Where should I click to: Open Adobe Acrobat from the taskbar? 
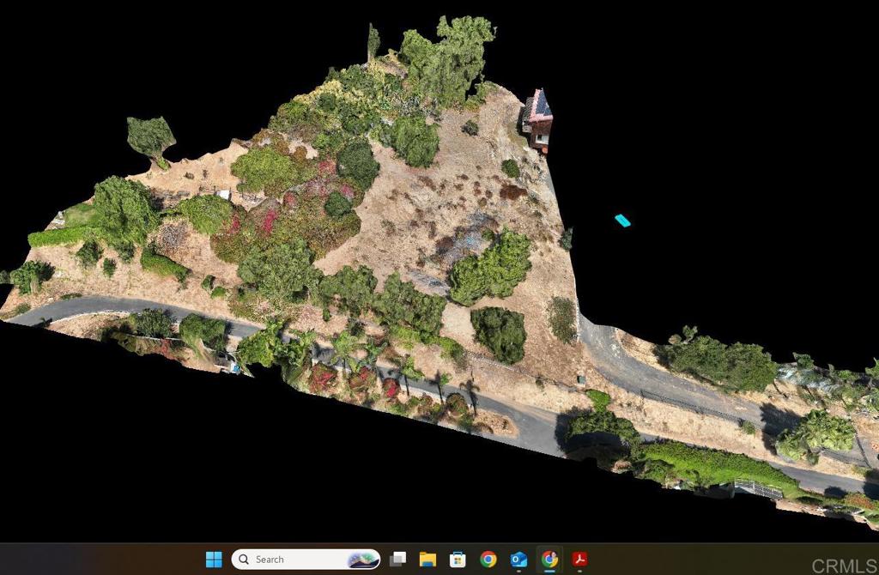(x=580, y=560)
